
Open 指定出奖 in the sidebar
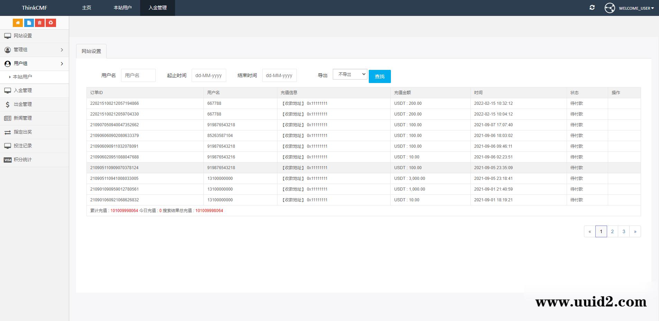pos(23,132)
